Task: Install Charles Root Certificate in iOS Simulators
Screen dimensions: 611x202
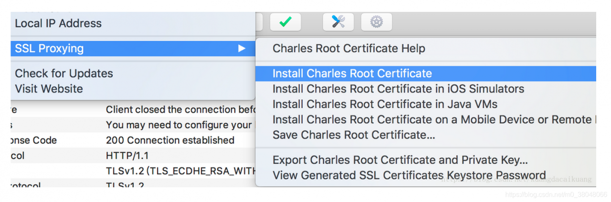Action: click(426, 89)
